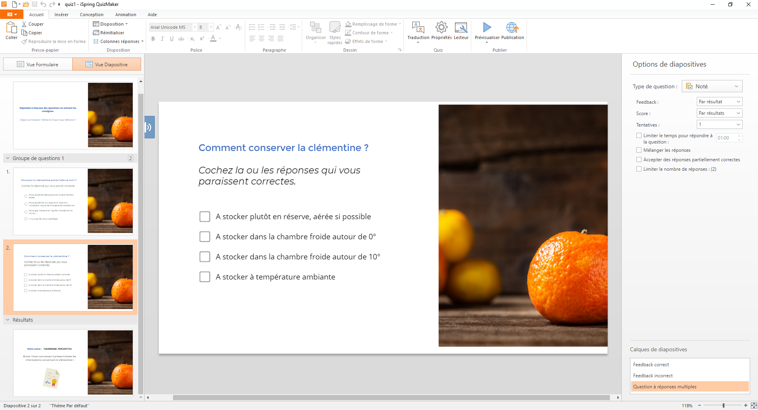Click the zoom slider handle
Image resolution: width=758 pixels, height=410 pixels.
723,405
